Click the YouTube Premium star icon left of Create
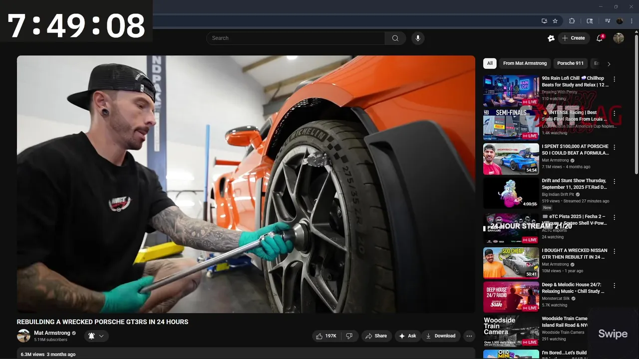The width and height of the screenshot is (639, 359). pos(551,38)
